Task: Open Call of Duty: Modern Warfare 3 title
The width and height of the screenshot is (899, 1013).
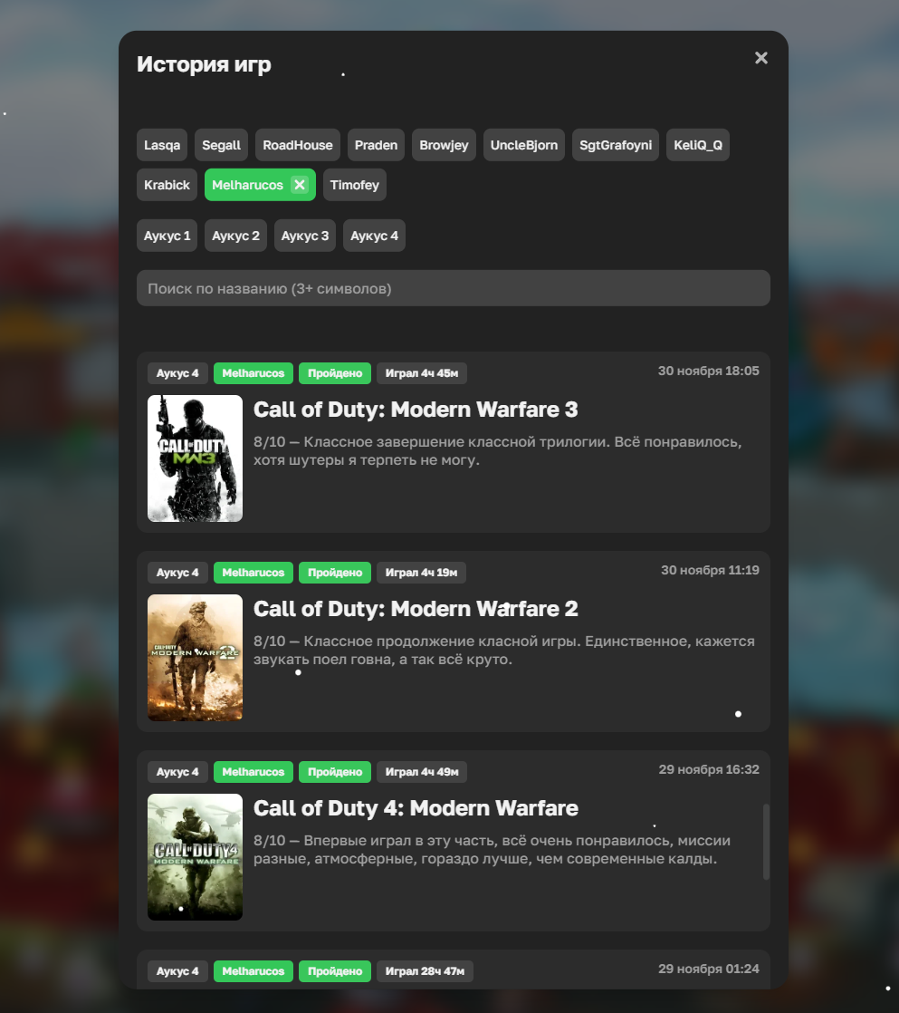Action: click(x=416, y=410)
